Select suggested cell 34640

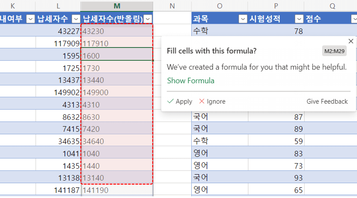click(x=117, y=140)
